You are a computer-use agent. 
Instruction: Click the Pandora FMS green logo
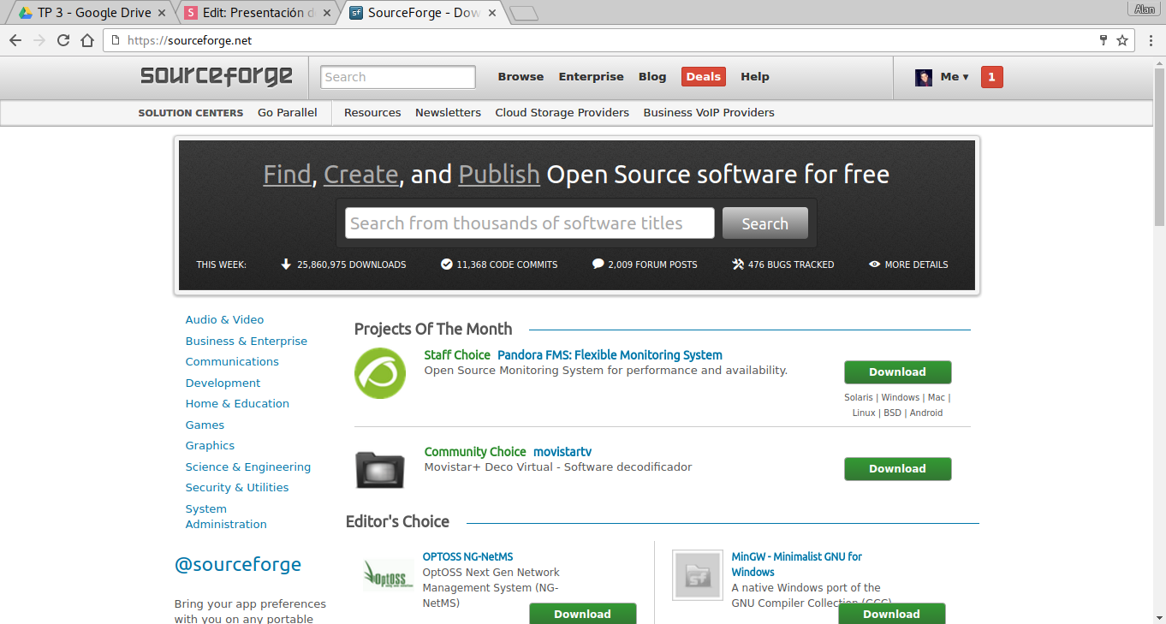coord(380,373)
